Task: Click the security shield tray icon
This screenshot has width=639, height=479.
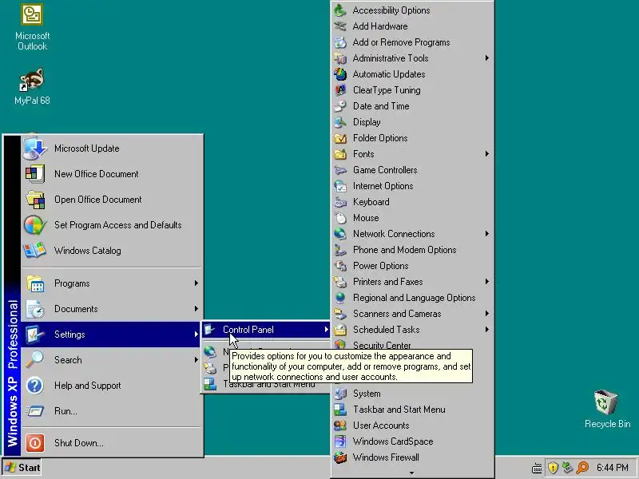Action: pyautogui.click(x=553, y=467)
